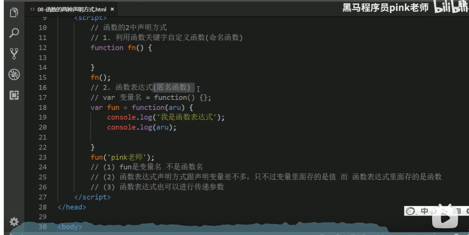
Task: Click line number 18 in the gutter
Action: [43, 107]
